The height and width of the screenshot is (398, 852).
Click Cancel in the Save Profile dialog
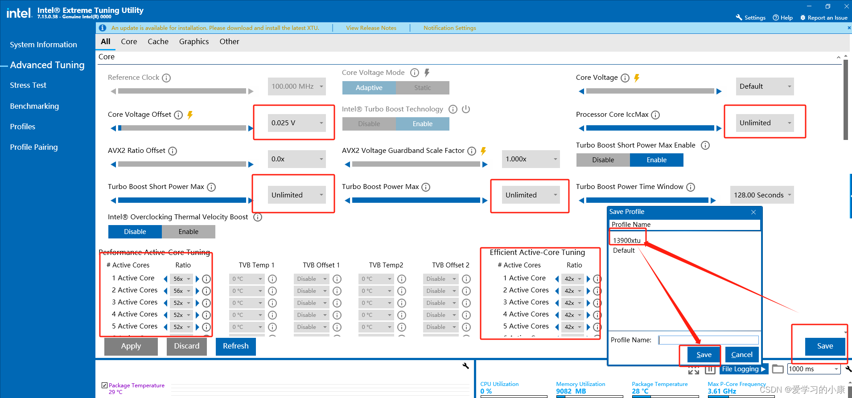coord(742,355)
